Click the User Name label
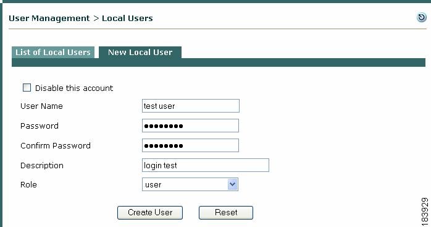This screenshot has width=431, height=227. pos(41,106)
